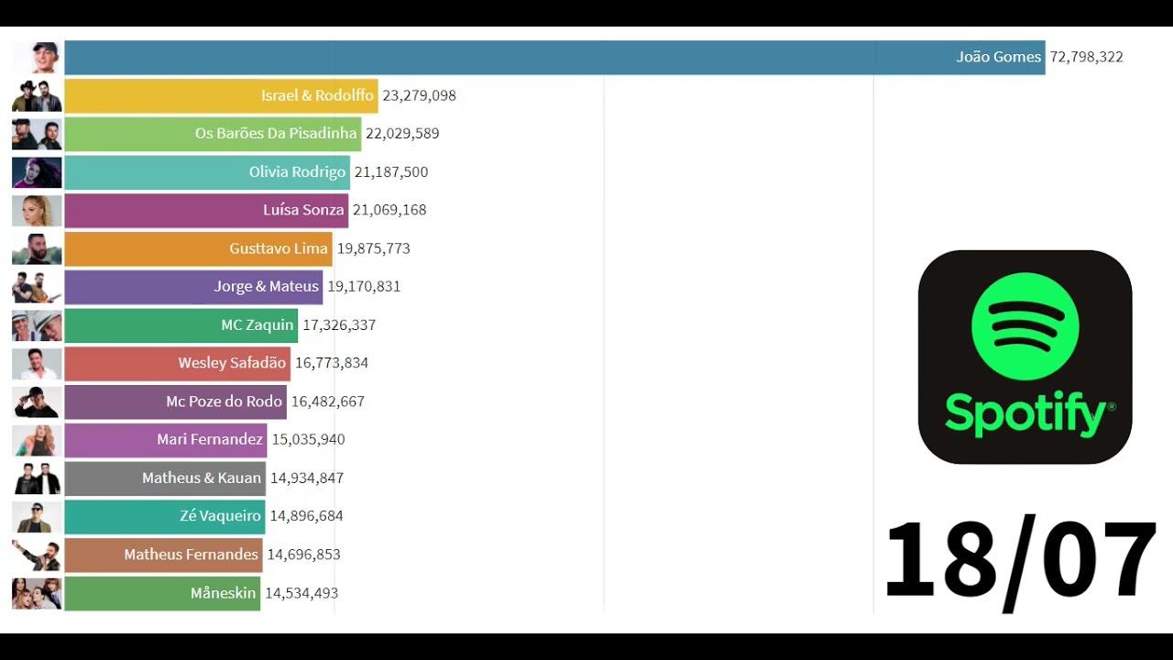Click the Zé Vaqueiro bar label

(221, 516)
